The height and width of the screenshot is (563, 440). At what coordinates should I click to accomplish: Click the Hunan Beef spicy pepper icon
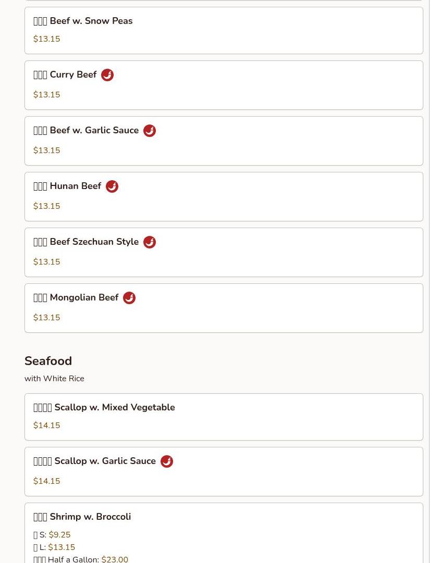(112, 186)
